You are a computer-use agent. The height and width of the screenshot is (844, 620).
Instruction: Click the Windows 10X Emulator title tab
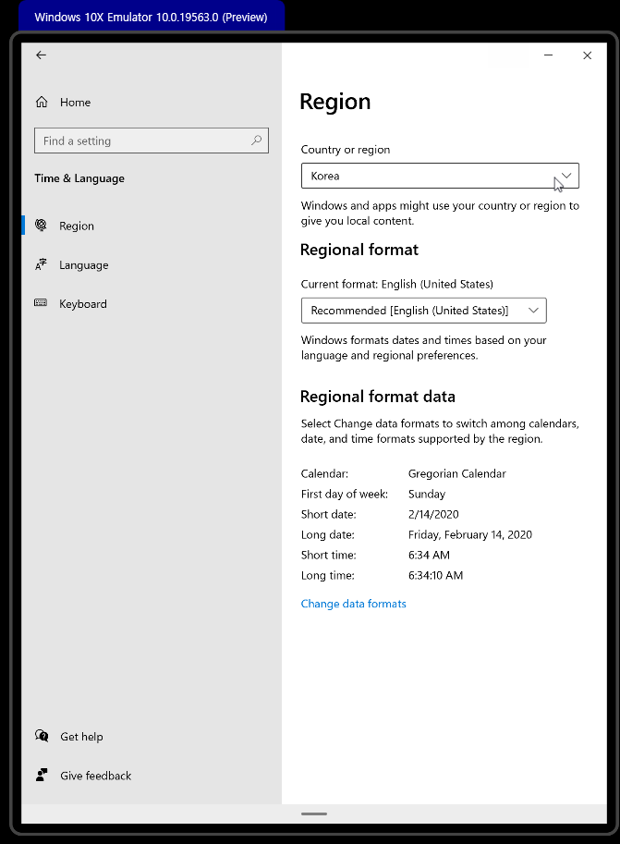pos(152,16)
